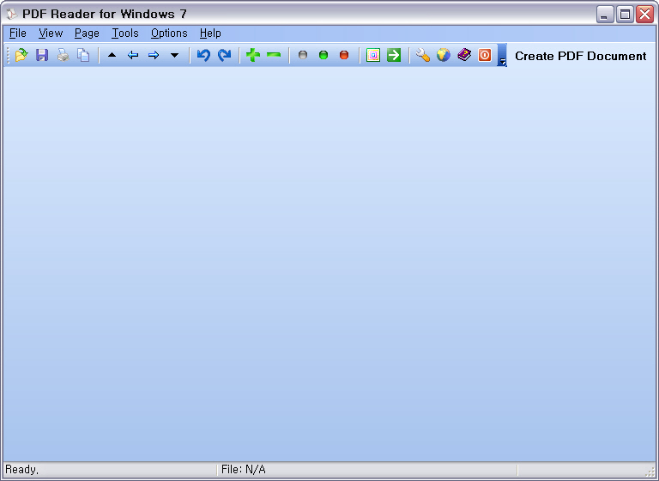The width and height of the screenshot is (659, 481).
Task: Click the Open file folder icon
Action: (21, 55)
